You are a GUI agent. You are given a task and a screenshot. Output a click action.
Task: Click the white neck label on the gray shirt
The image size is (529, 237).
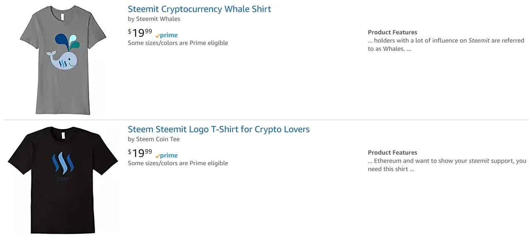62,17
